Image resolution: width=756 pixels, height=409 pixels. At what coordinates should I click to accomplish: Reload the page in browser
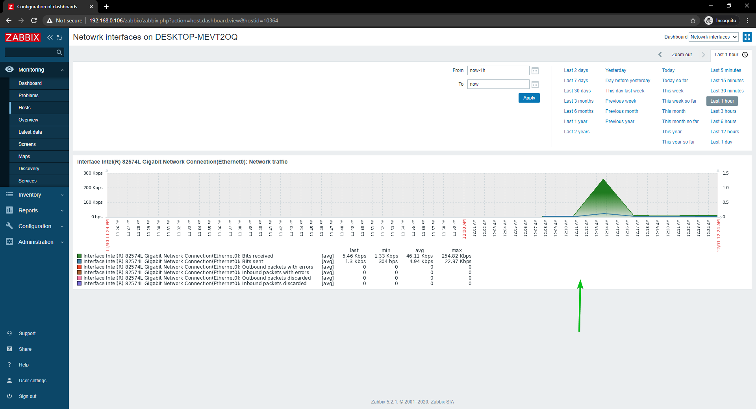[34, 20]
